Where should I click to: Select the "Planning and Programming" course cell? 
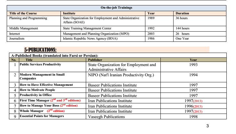pos(28,18)
